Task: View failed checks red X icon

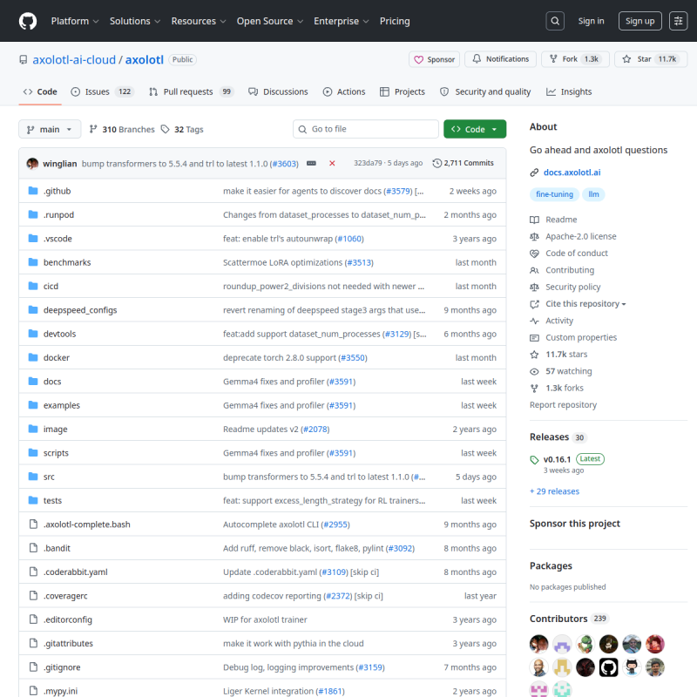Action: [x=332, y=163]
